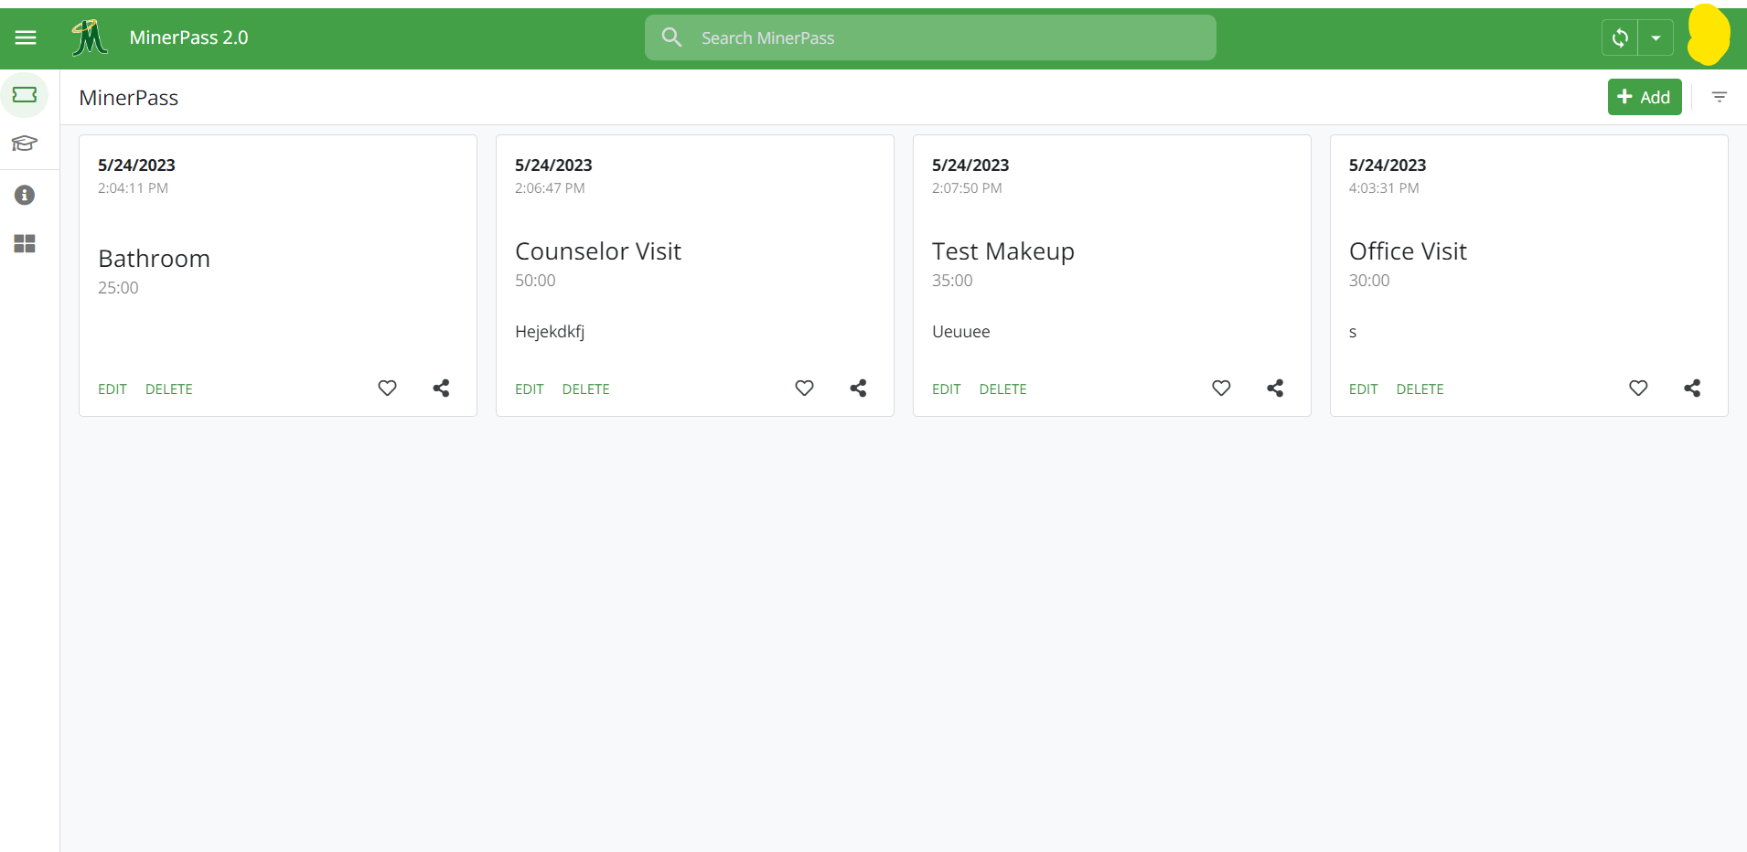Expand the sync dropdown arrow
The width and height of the screenshot is (1747, 852).
[1656, 38]
